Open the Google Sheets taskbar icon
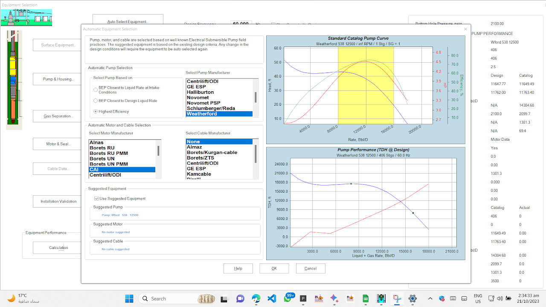This screenshot has width=546, height=307. (366, 298)
